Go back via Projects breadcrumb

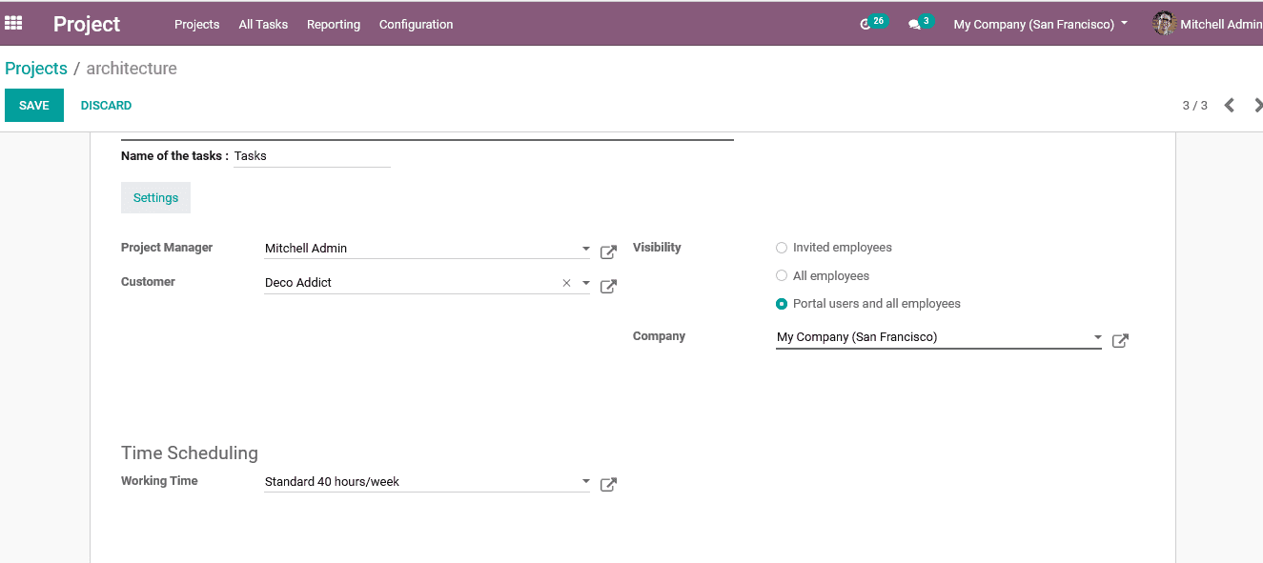pyautogui.click(x=36, y=69)
